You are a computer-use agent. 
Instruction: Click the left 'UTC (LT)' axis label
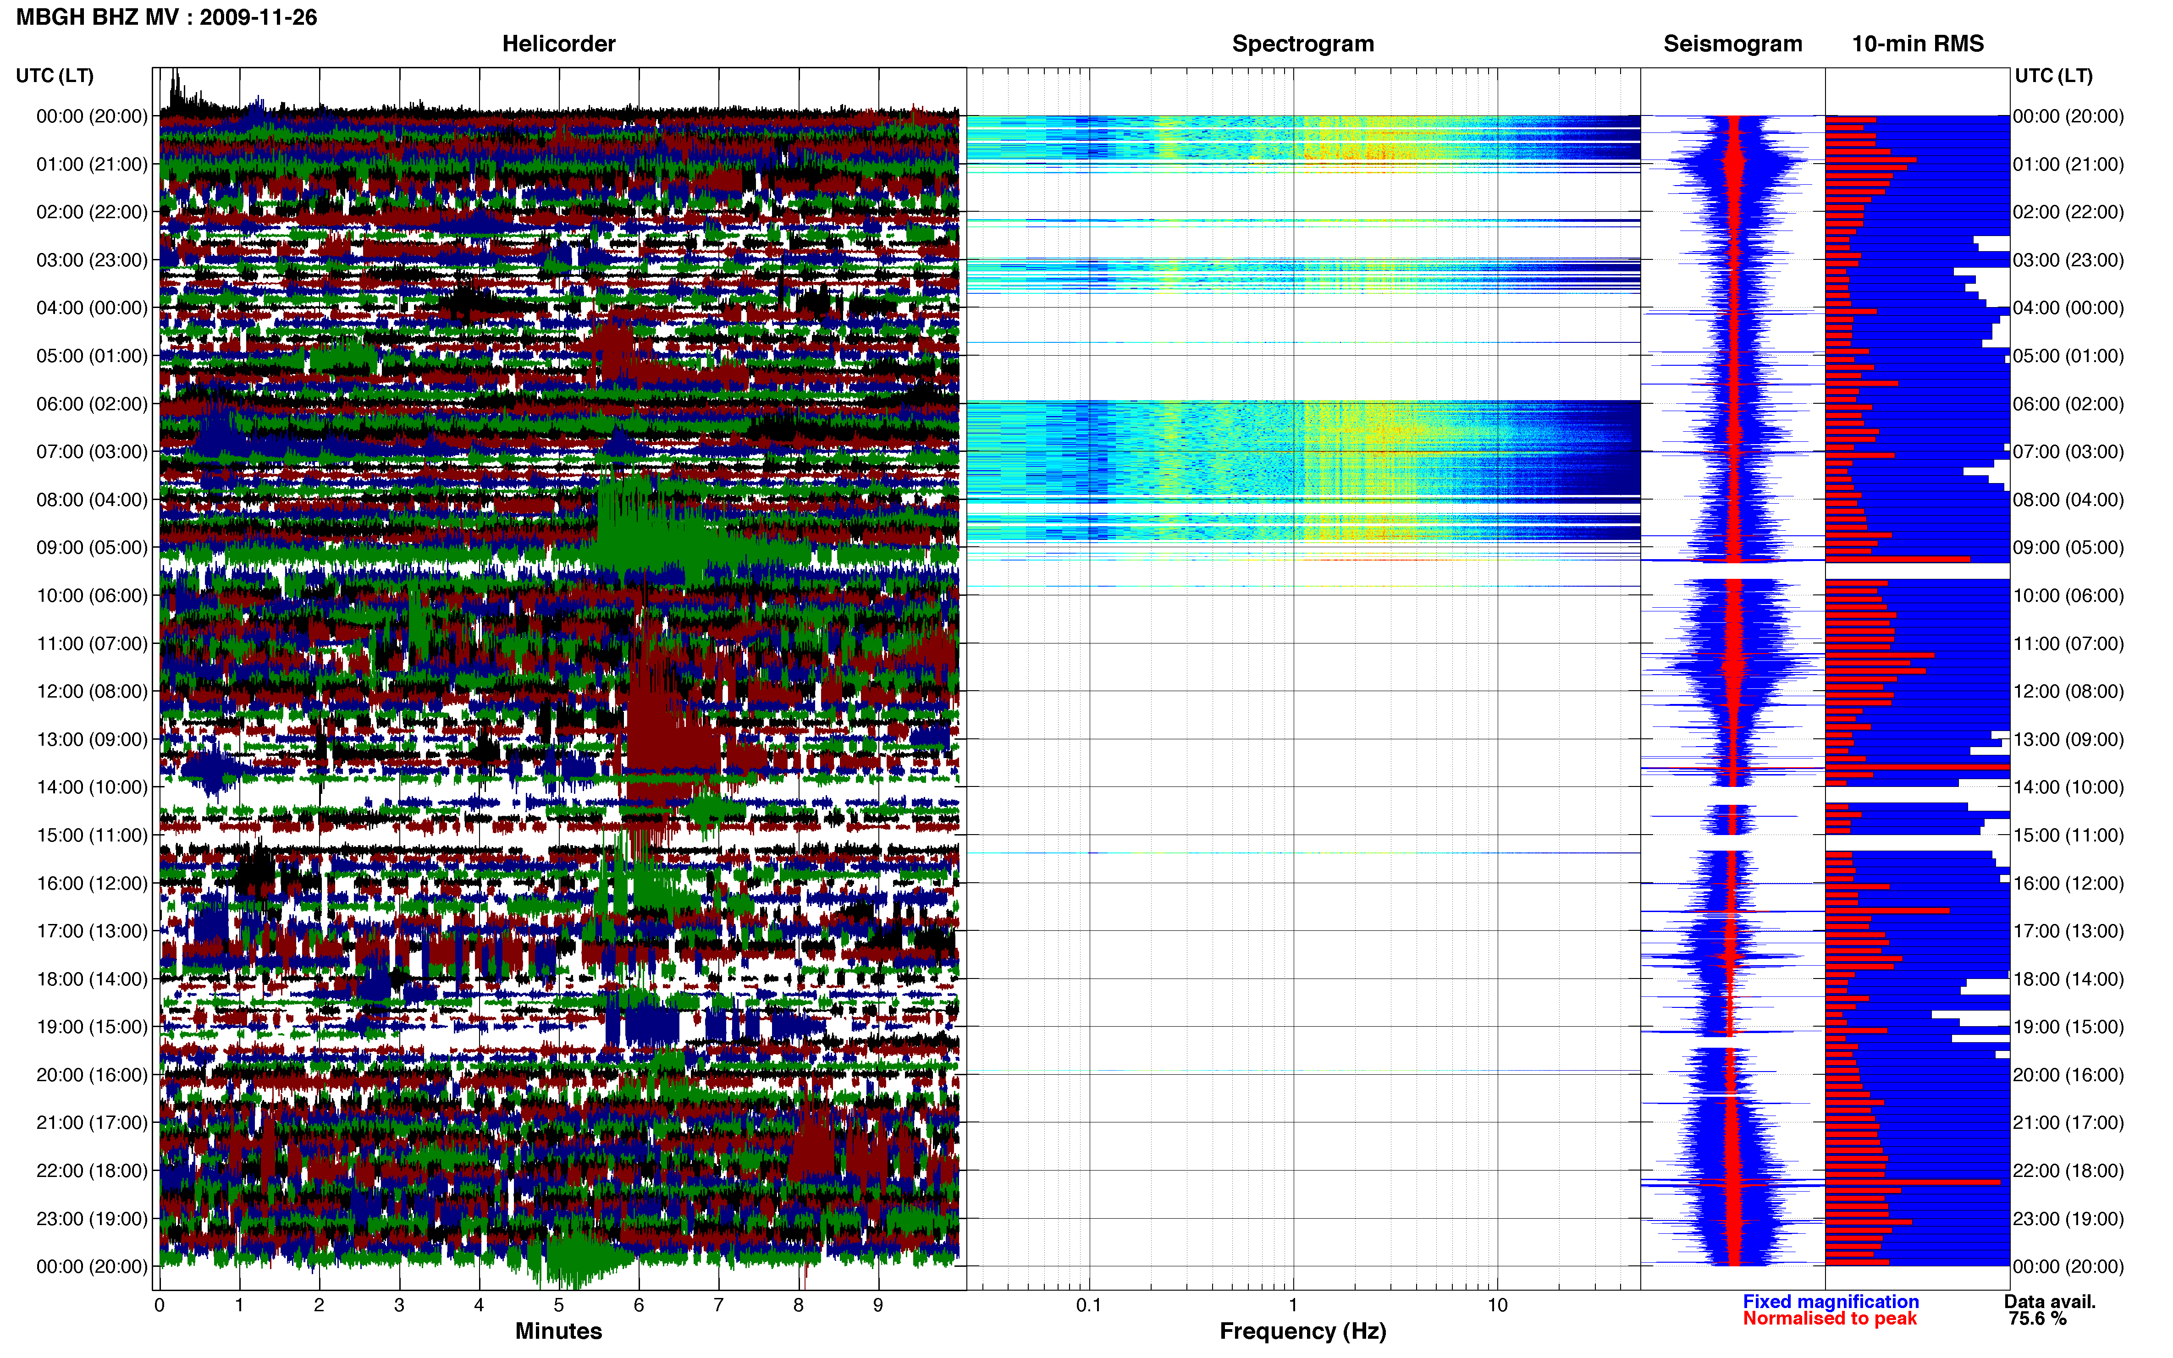[55, 76]
